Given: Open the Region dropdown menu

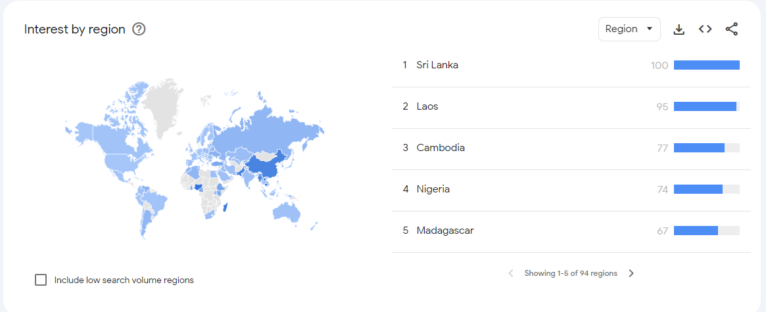Looking at the screenshot, I should point(629,29).
